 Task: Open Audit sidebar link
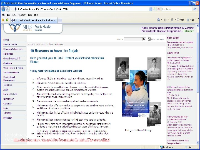coord(6,90)
